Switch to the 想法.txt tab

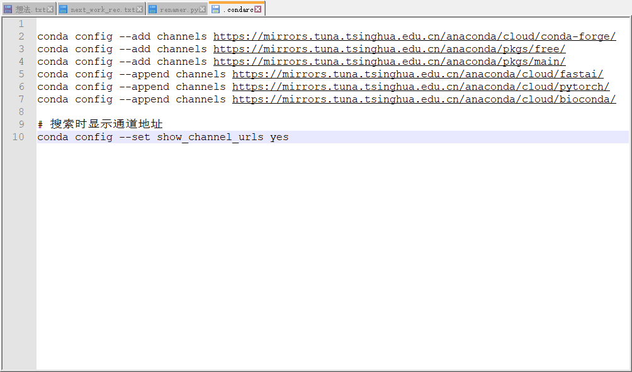coord(28,9)
